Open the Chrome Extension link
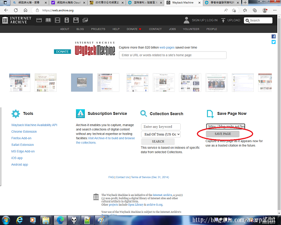Viewport: 281px width, 225px height. (x=24, y=132)
